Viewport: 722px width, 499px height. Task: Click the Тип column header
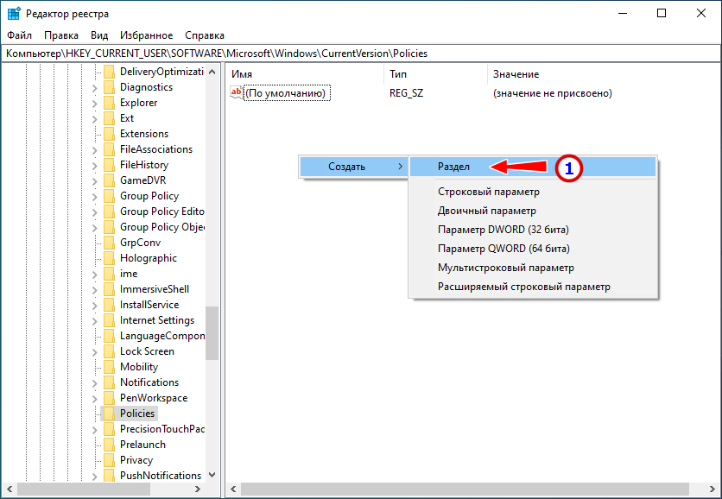pyautogui.click(x=435, y=74)
